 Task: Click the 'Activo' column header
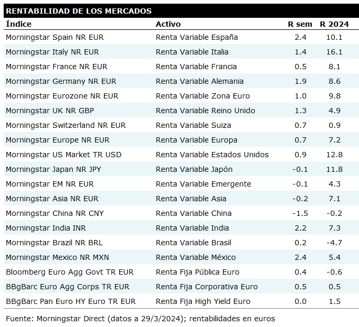(x=168, y=24)
